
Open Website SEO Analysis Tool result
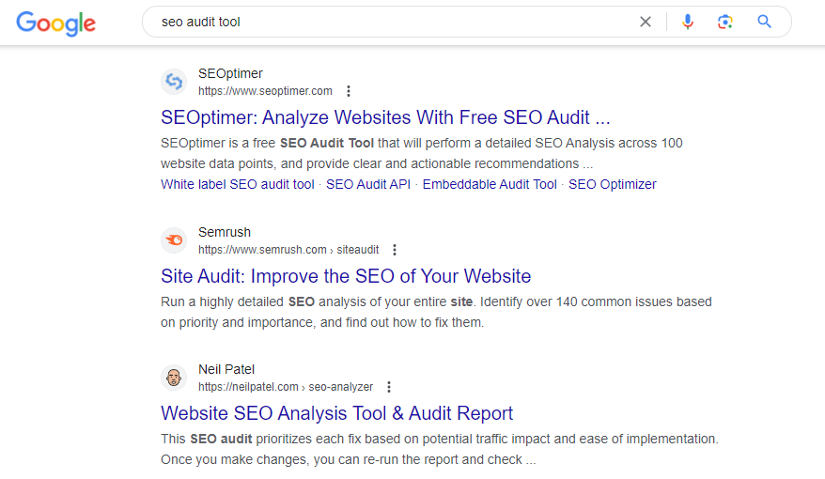coord(336,413)
